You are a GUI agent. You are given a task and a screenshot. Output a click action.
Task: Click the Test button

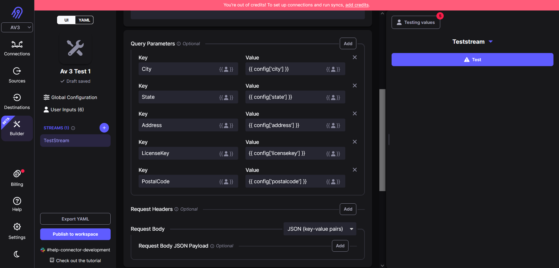472,59
